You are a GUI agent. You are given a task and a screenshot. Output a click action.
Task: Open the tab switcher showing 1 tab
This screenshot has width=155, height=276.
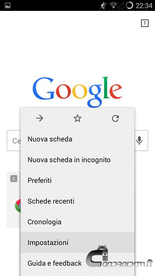[x=145, y=23]
